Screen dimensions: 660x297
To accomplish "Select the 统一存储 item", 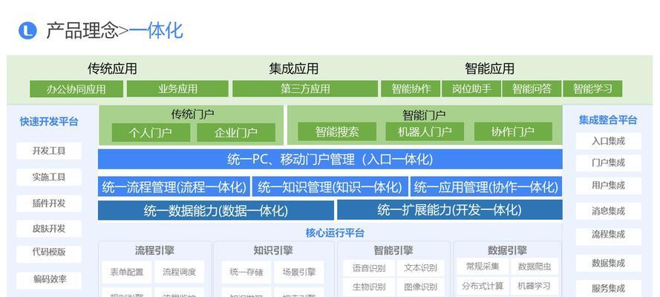I will pos(246,272).
